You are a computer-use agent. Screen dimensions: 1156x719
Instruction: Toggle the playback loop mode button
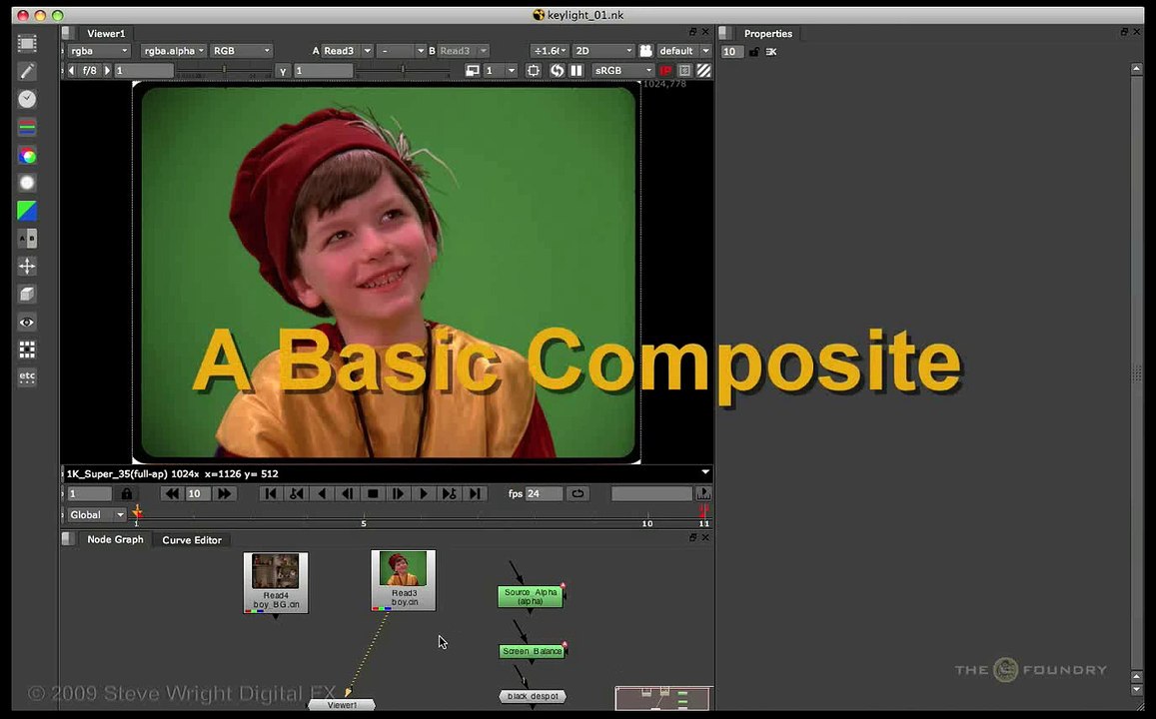coord(578,493)
